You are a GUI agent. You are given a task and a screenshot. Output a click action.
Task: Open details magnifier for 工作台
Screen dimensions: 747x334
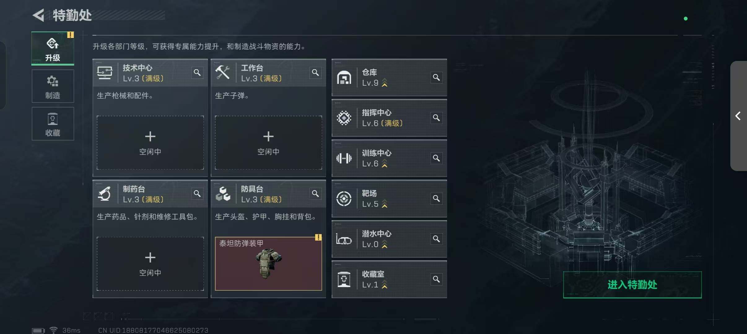pyautogui.click(x=315, y=73)
